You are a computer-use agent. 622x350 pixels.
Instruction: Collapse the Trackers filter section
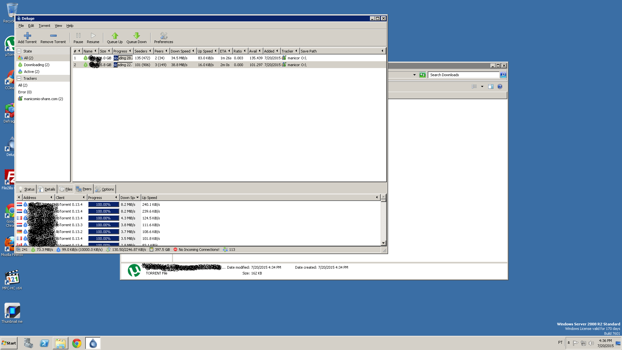click(x=19, y=78)
